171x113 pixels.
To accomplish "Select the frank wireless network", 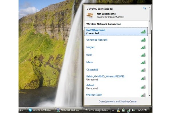I will coord(116,55).
